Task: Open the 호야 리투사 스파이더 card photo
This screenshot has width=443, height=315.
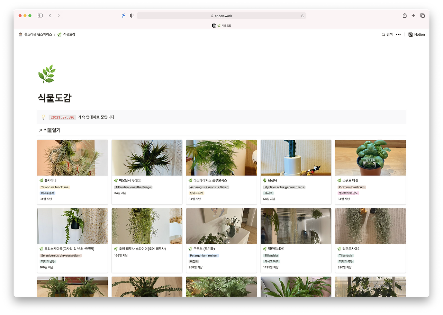Action: pyautogui.click(x=147, y=226)
